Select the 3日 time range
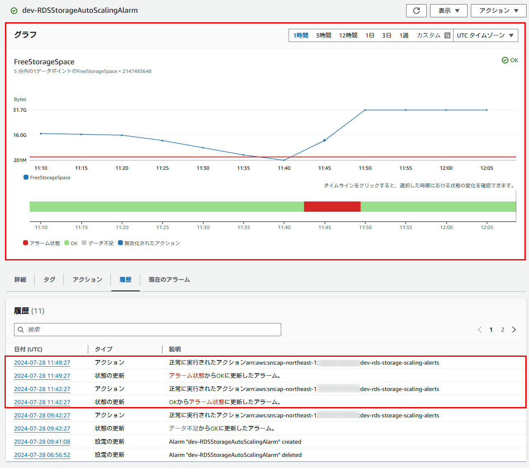Screen dimensions: 529x468 [387, 35]
